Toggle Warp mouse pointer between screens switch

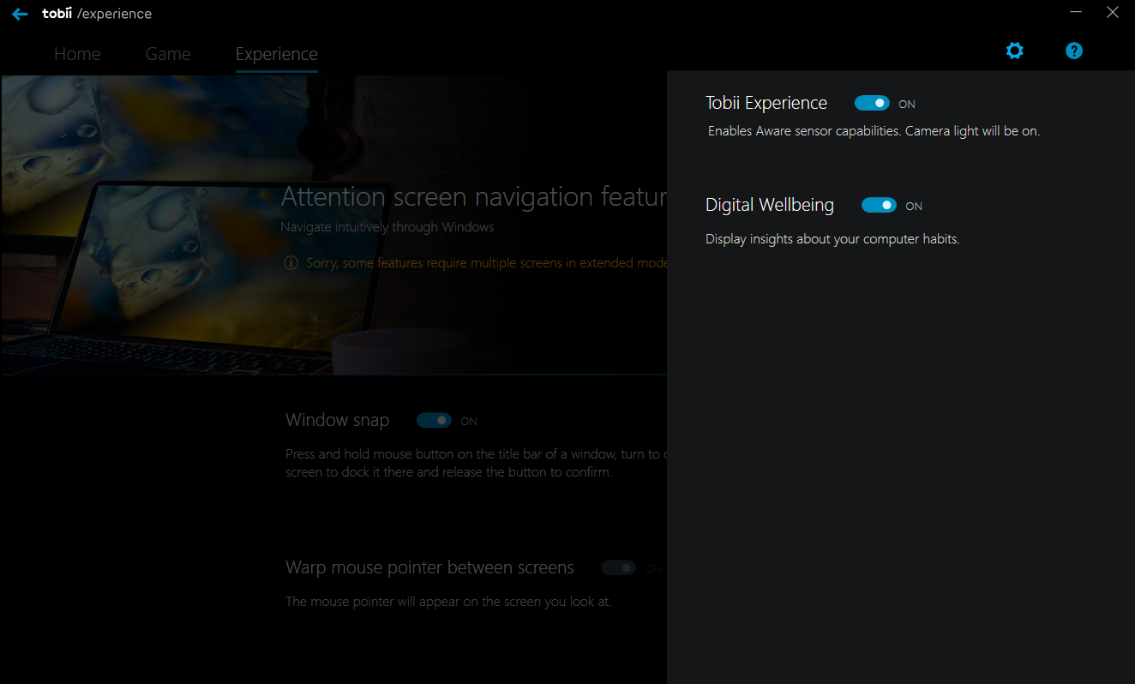point(618,567)
